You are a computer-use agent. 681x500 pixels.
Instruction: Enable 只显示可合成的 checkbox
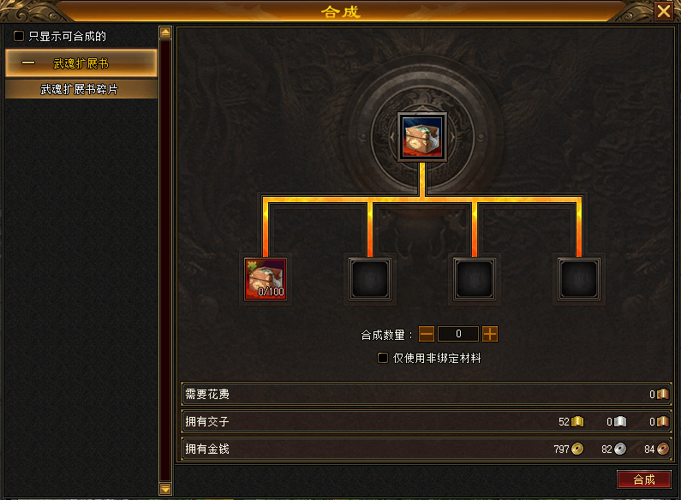click(19, 36)
